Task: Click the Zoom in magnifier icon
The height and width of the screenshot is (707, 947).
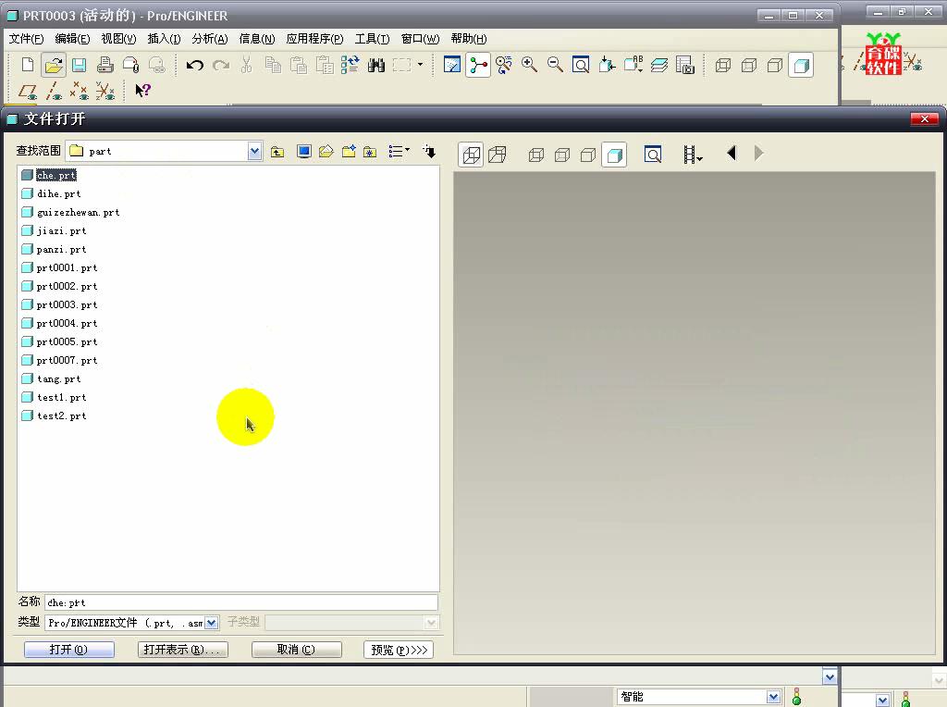Action: coord(530,65)
